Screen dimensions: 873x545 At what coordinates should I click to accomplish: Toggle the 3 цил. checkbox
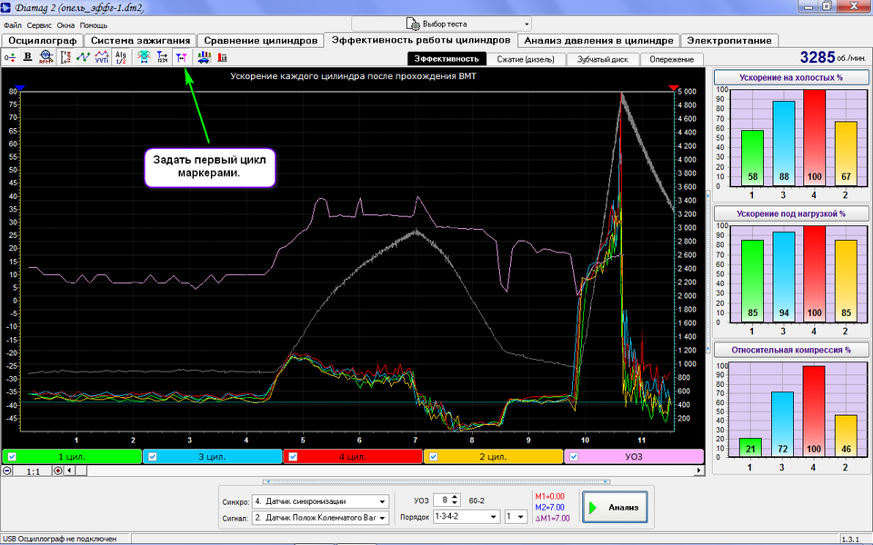(152, 457)
